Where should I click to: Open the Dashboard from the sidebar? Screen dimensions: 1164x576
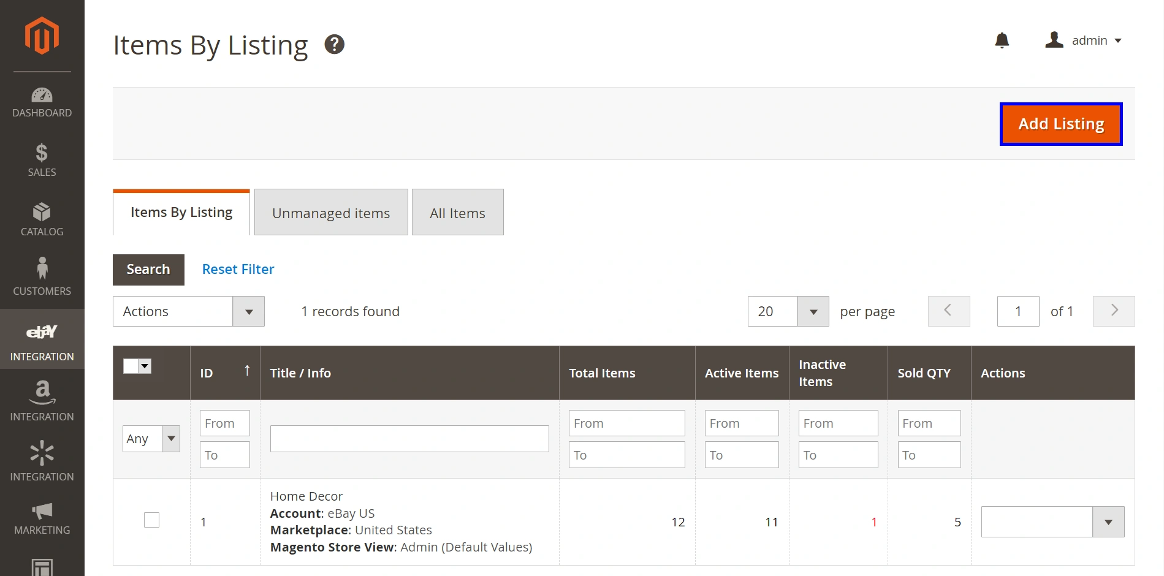(42, 97)
